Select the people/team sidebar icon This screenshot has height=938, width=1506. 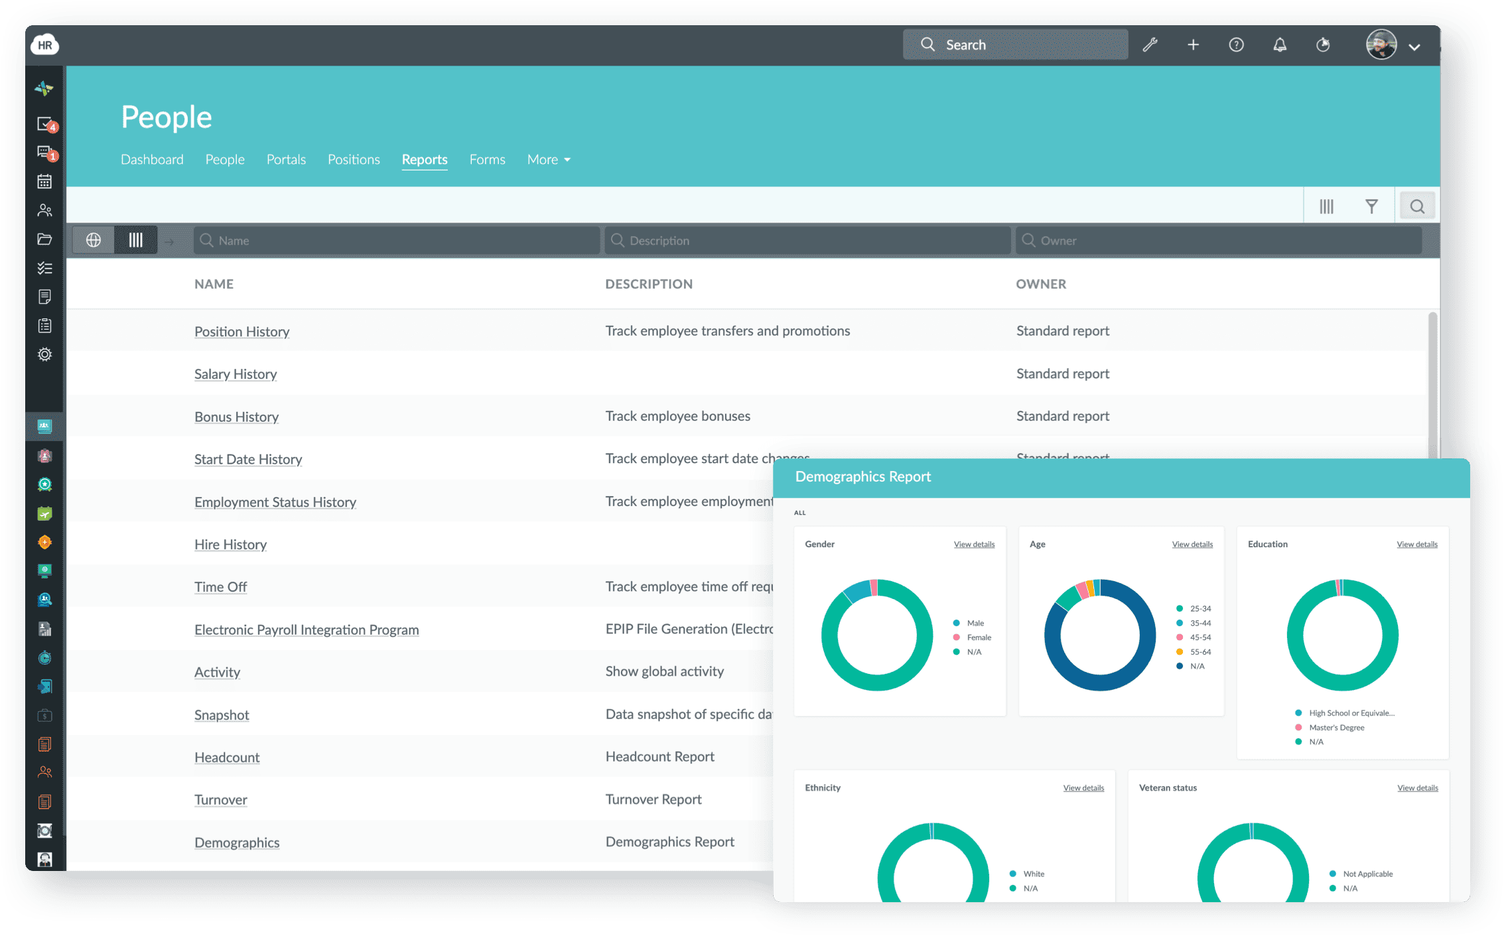(x=43, y=211)
